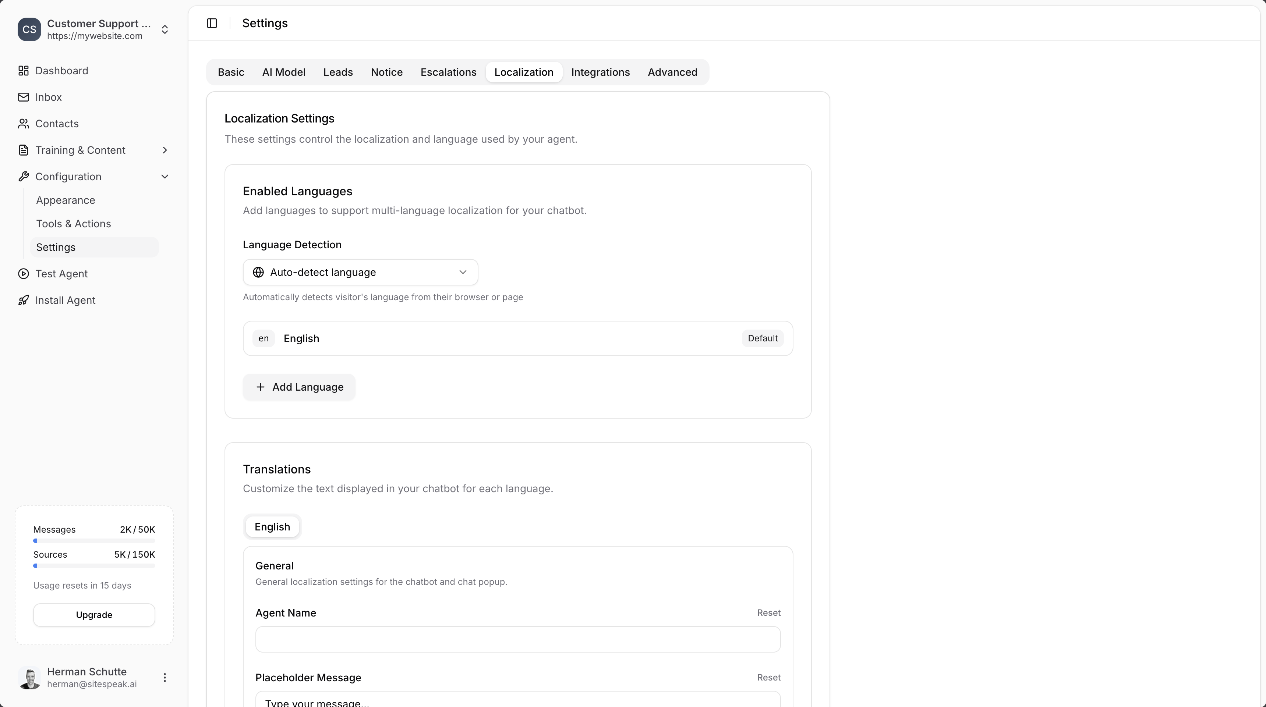Select the Configuration wrench icon
Image resolution: width=1266 pixels, height=707 pixels.
point(23,176)
